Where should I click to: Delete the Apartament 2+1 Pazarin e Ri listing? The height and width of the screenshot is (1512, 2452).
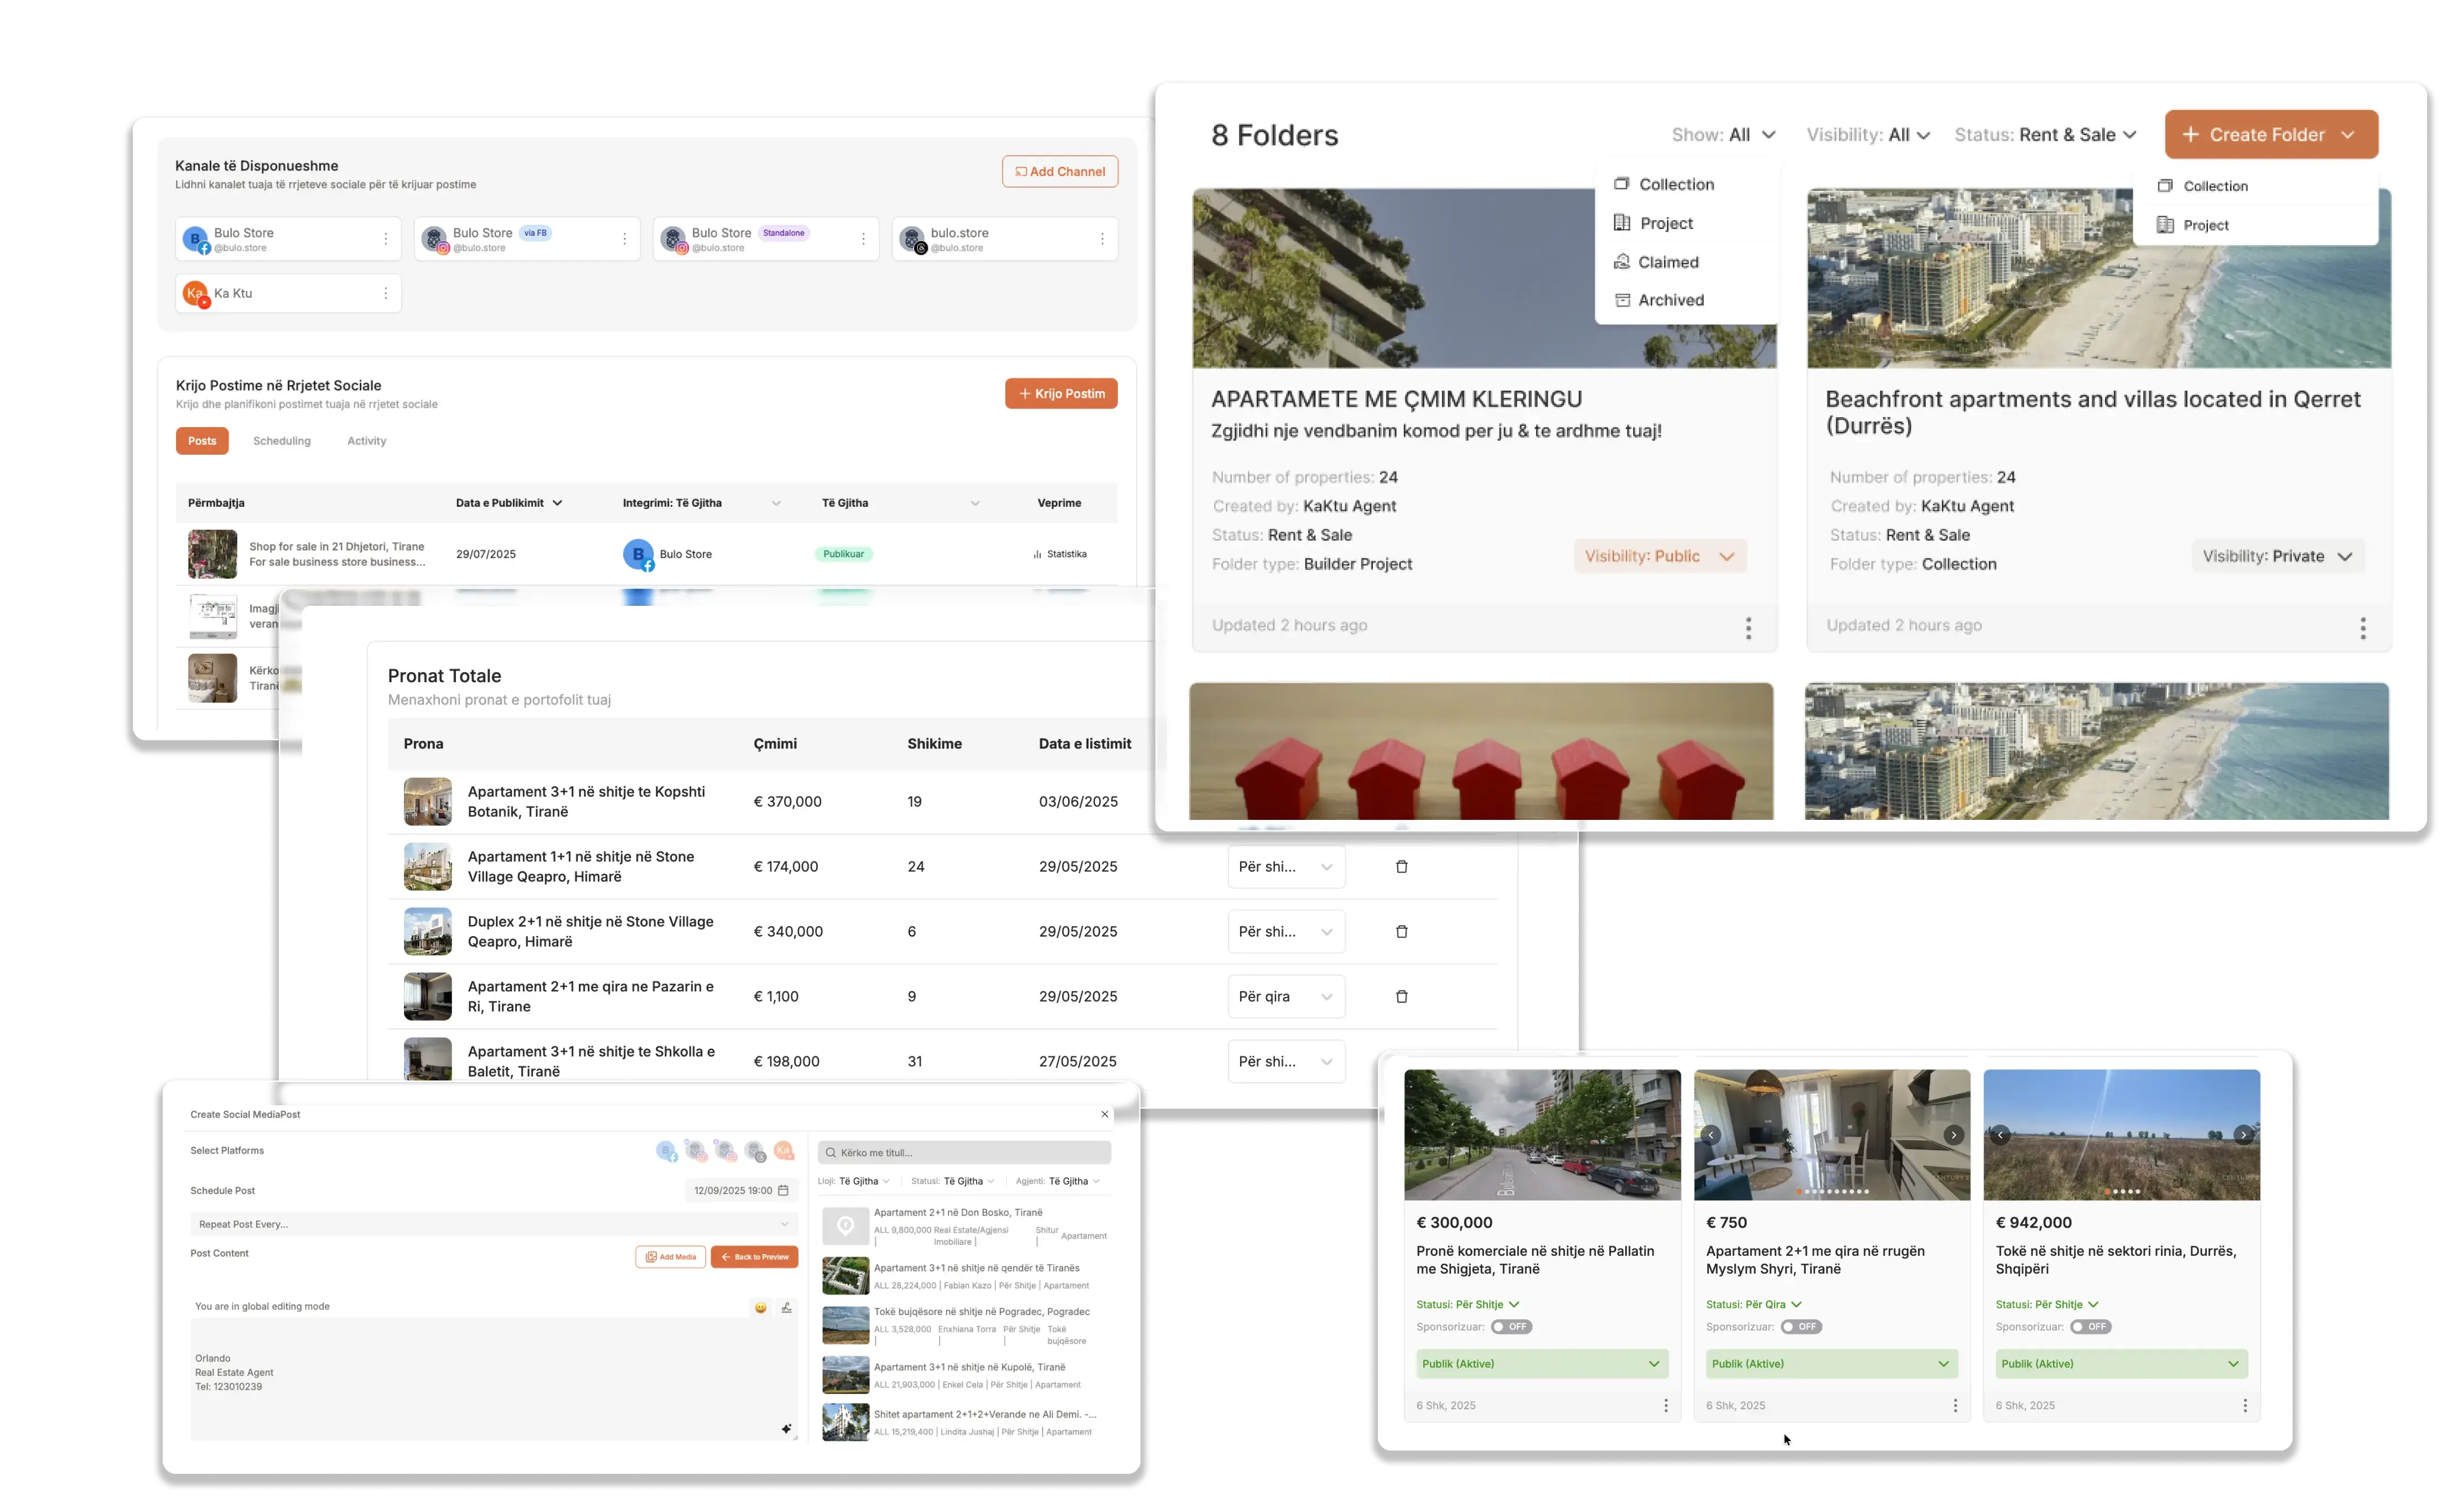(1401, 996)
